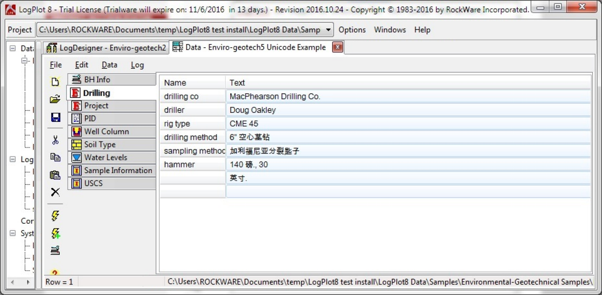Click the lightning bolt compile icon
The height and width of the screenshot is (295, 602).
(x=56, y=216)
